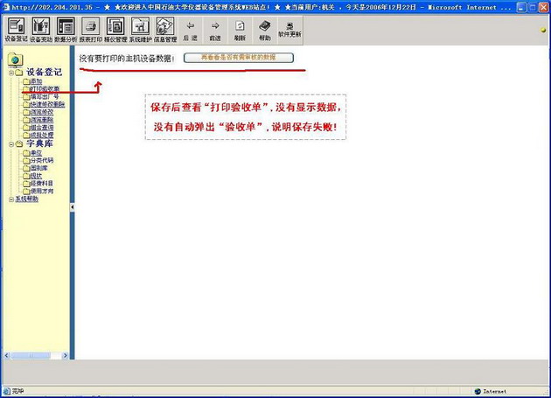The height and width of the screenshot is (398, 551).
Task: Click the 设备变动 toolbar icon
Action: (x=40, y=27)
